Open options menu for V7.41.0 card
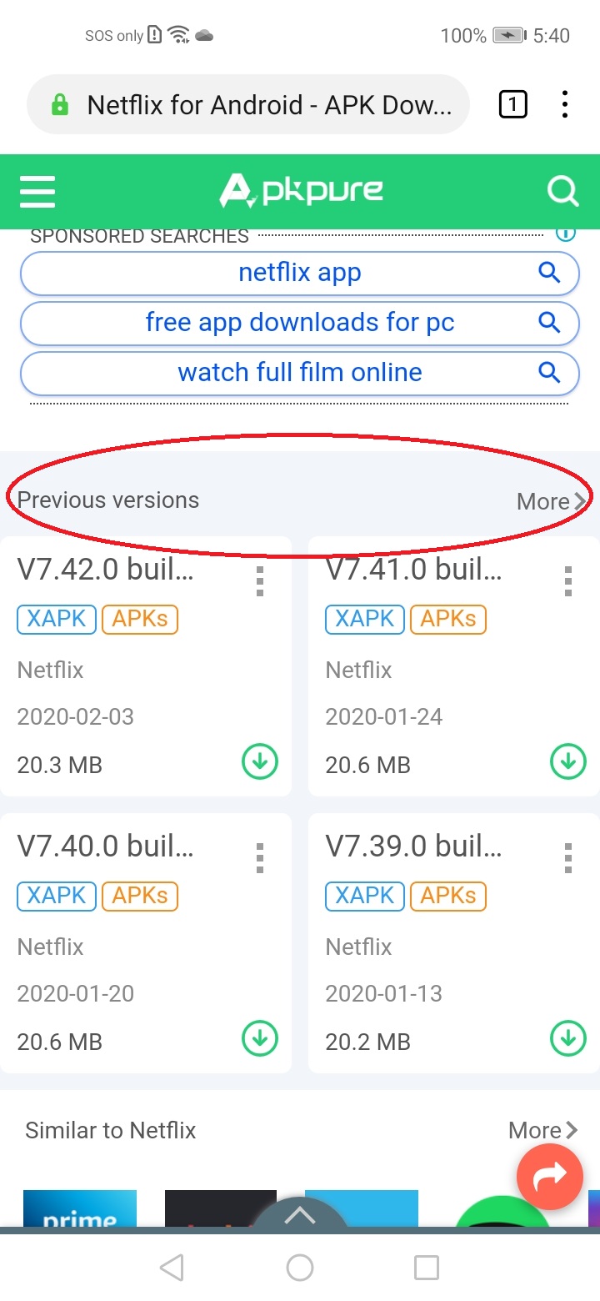This screenshot has width=600, height=1301. [568, 580]
